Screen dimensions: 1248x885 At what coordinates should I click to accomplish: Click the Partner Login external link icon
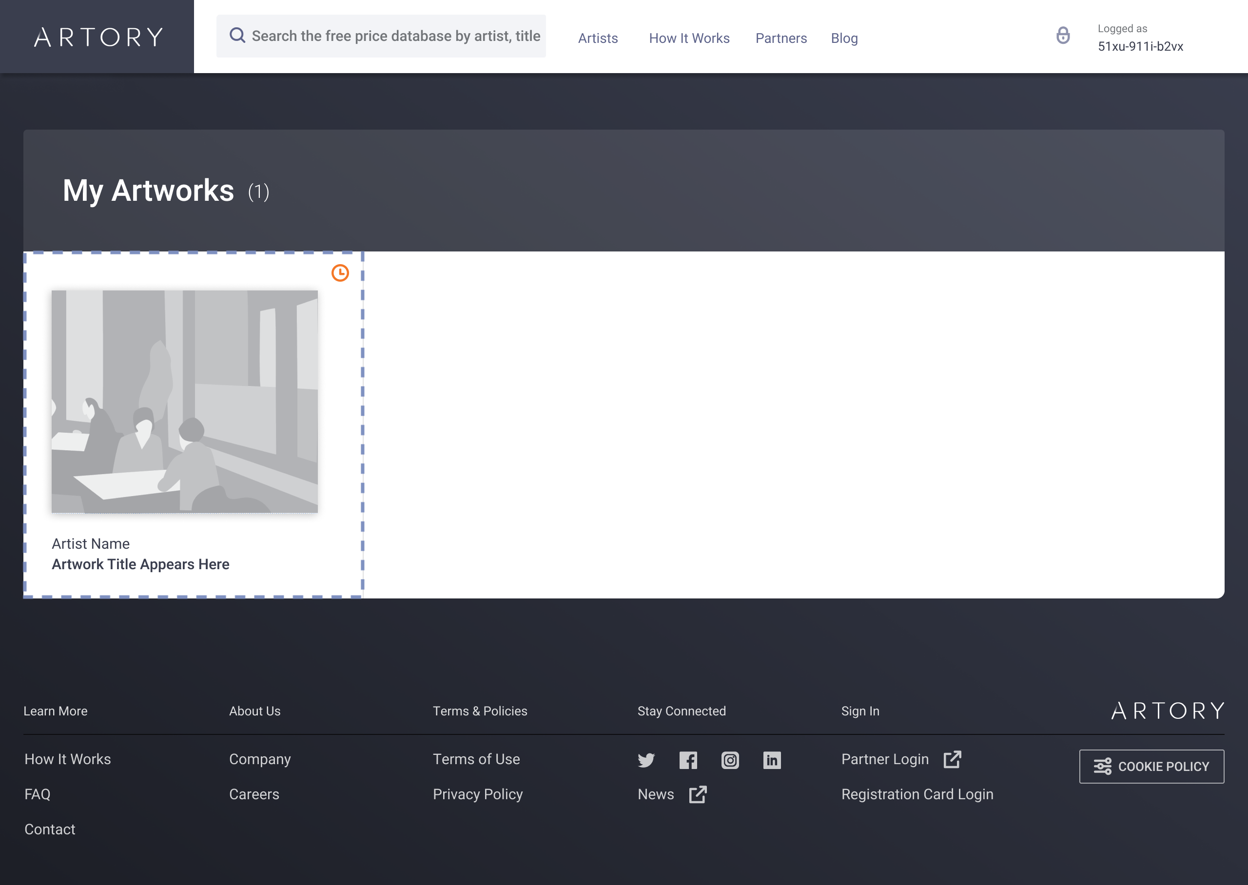coord(952,759)
